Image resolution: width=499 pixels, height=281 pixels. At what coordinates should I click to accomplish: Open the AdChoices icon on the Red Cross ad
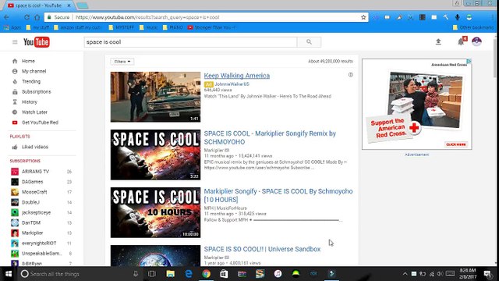469,61
